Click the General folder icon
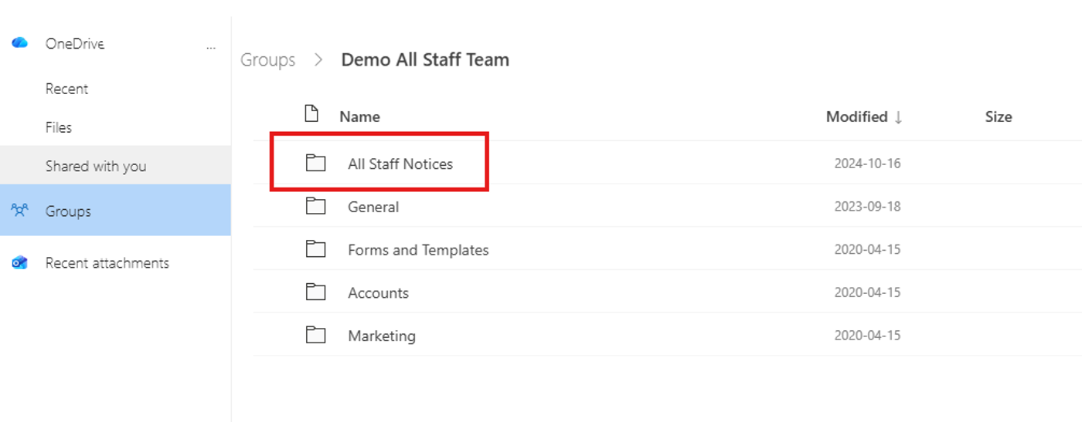1082x422 pixels. [x=315, y=206]
